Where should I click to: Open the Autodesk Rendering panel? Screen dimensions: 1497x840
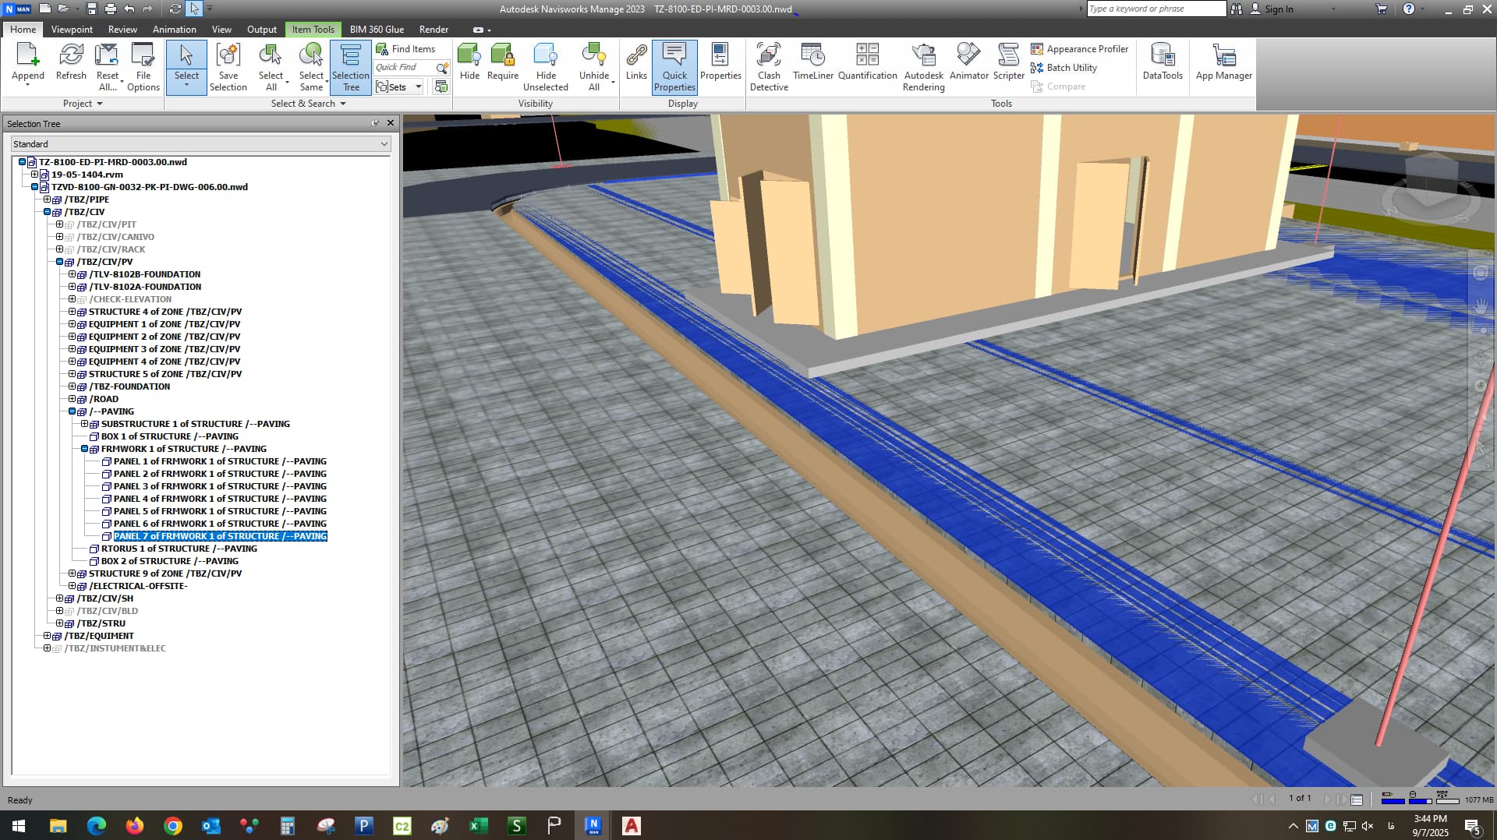[923, 66]
